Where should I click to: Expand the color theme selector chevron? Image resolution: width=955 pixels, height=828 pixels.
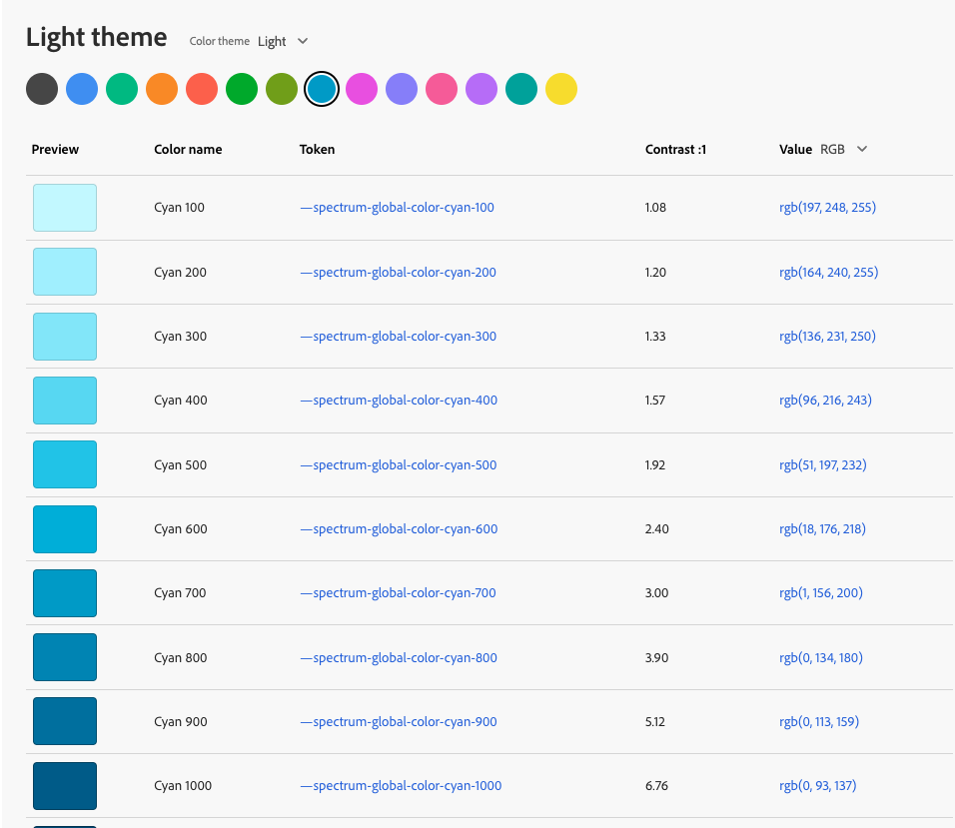(x=303, y=41)
